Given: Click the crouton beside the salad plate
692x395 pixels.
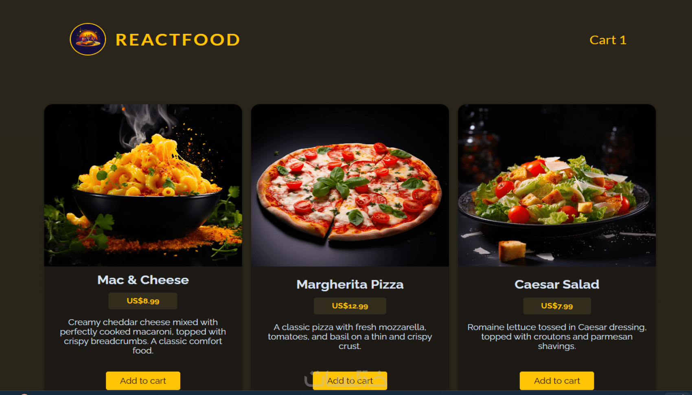Looking at the screenshot, I should [512, 250].
